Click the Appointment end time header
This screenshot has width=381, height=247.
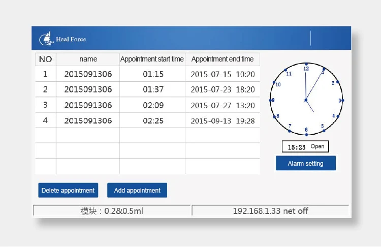click(223, 59)
